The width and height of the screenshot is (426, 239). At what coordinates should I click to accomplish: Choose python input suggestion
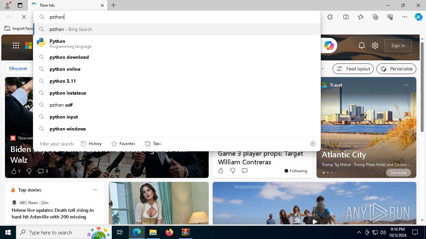coord(177,117)
